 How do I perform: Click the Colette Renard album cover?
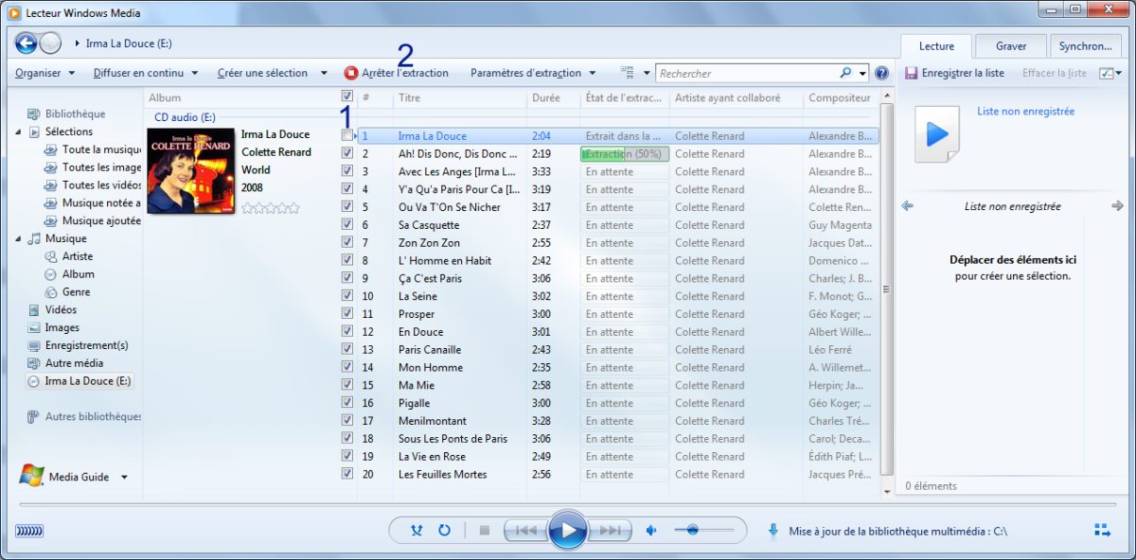tap(191, 171)
